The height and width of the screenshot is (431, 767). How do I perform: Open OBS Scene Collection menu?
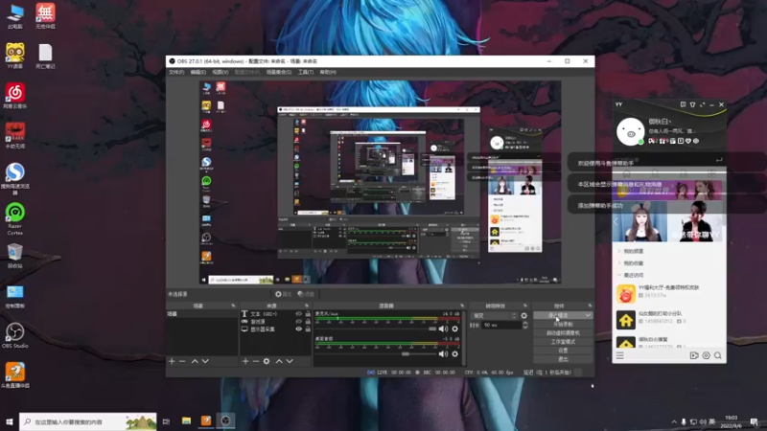[279, 73]
